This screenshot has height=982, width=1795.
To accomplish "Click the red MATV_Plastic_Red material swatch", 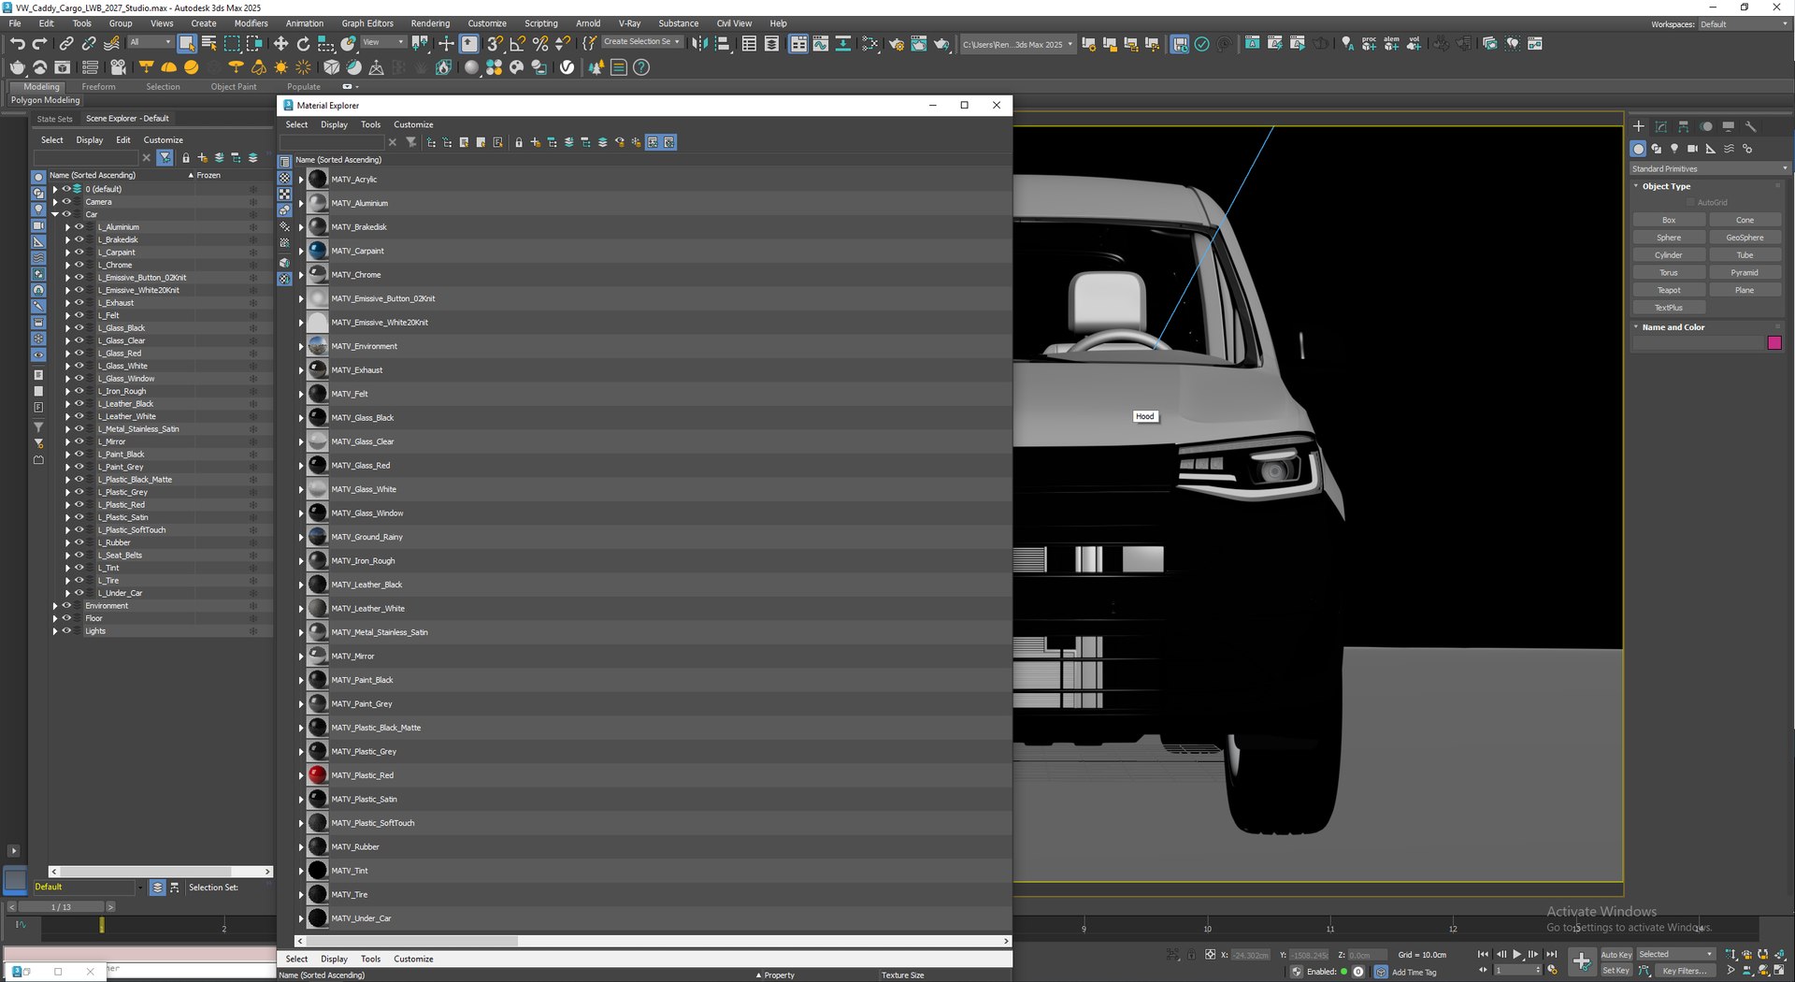I will [x=318, y=775].
